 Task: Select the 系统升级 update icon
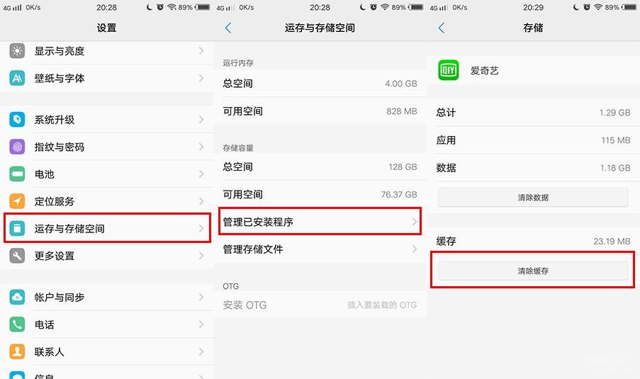tap(17, 120)
